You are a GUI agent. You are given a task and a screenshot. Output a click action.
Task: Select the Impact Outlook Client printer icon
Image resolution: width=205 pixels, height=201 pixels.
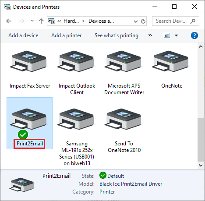[75, 61]
